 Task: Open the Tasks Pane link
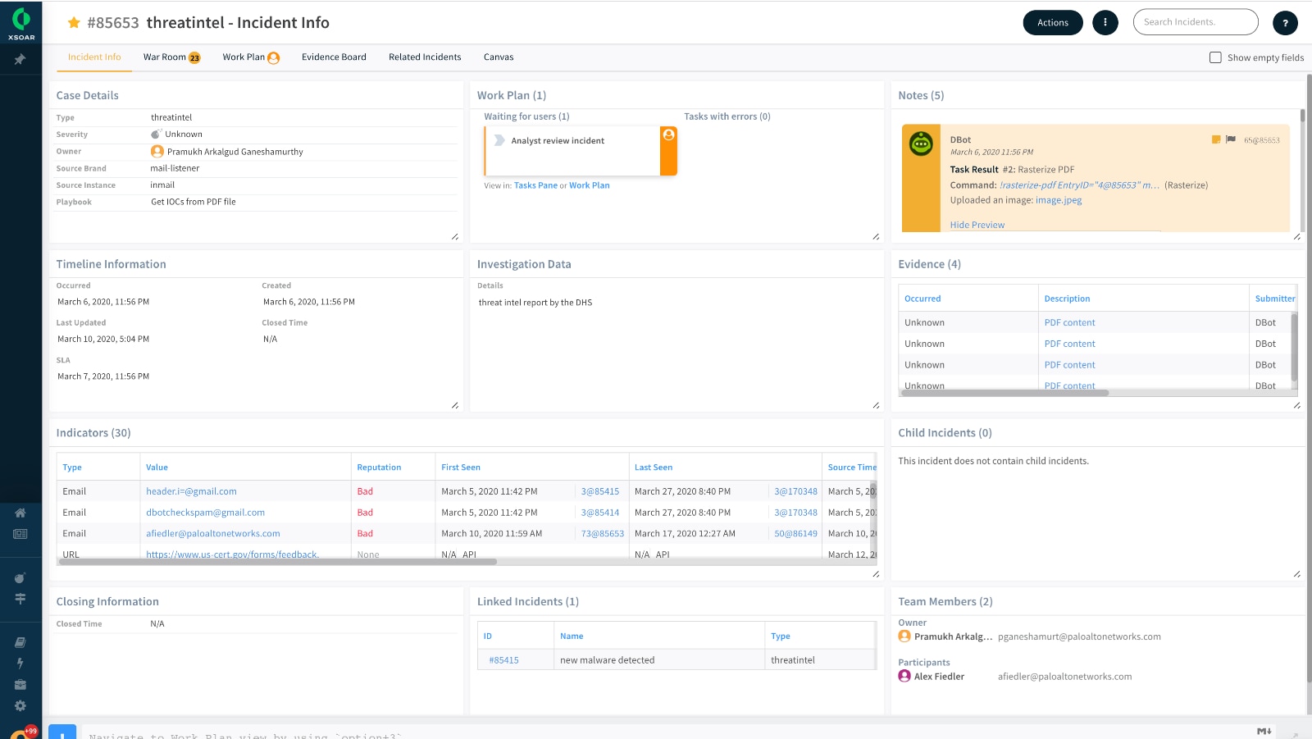(x=535, y=185)
